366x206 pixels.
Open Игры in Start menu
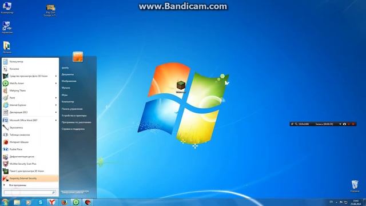coord(65,95)
